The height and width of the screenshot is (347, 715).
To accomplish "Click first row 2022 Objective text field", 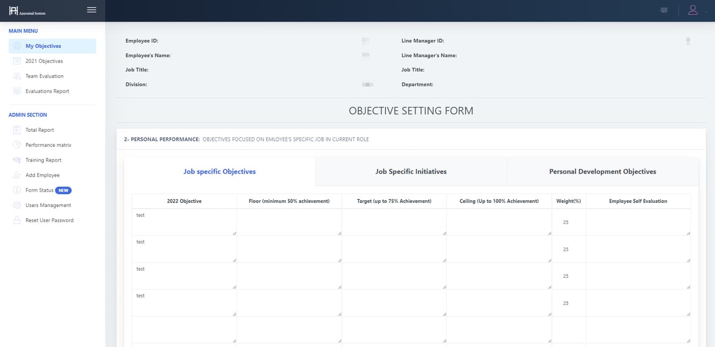I will click(x=184, y=222).
